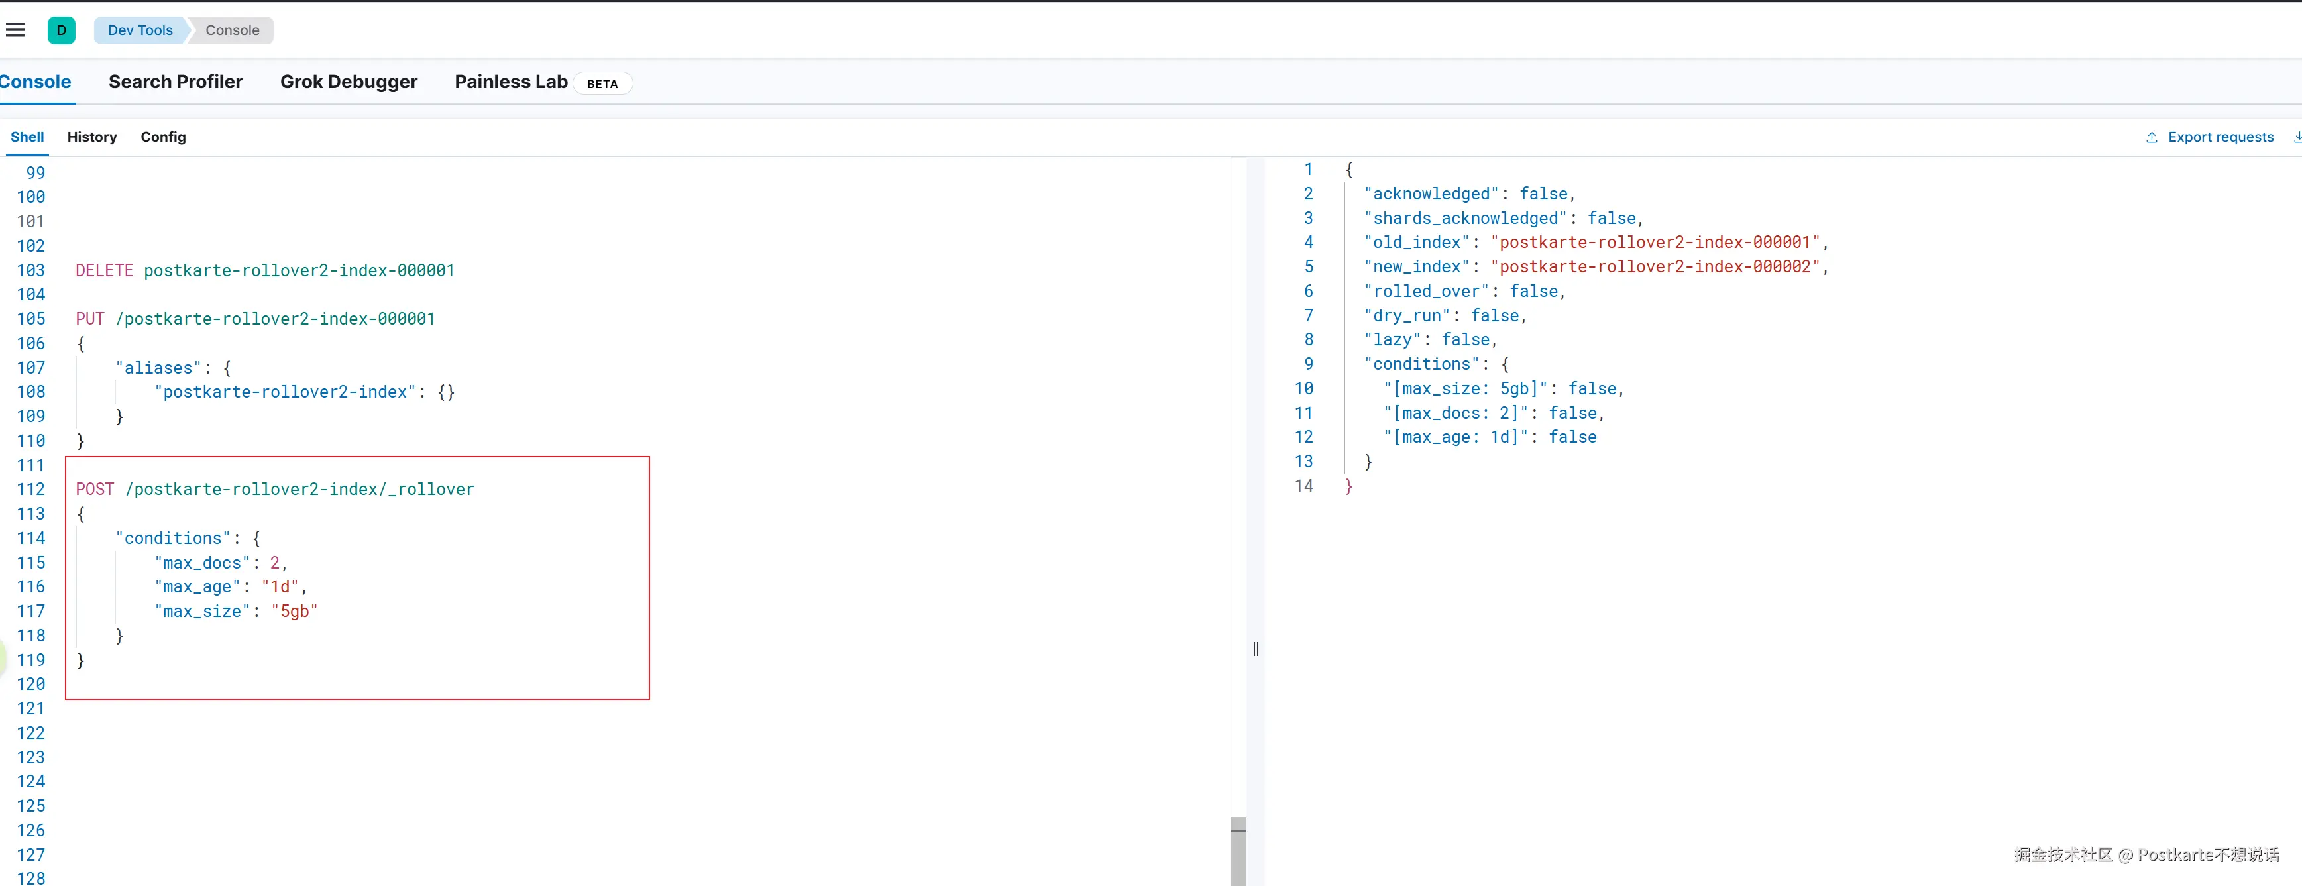Screen dimensions: 2302x886
Task: Select the Console main tab
Action: pos(36,82)
